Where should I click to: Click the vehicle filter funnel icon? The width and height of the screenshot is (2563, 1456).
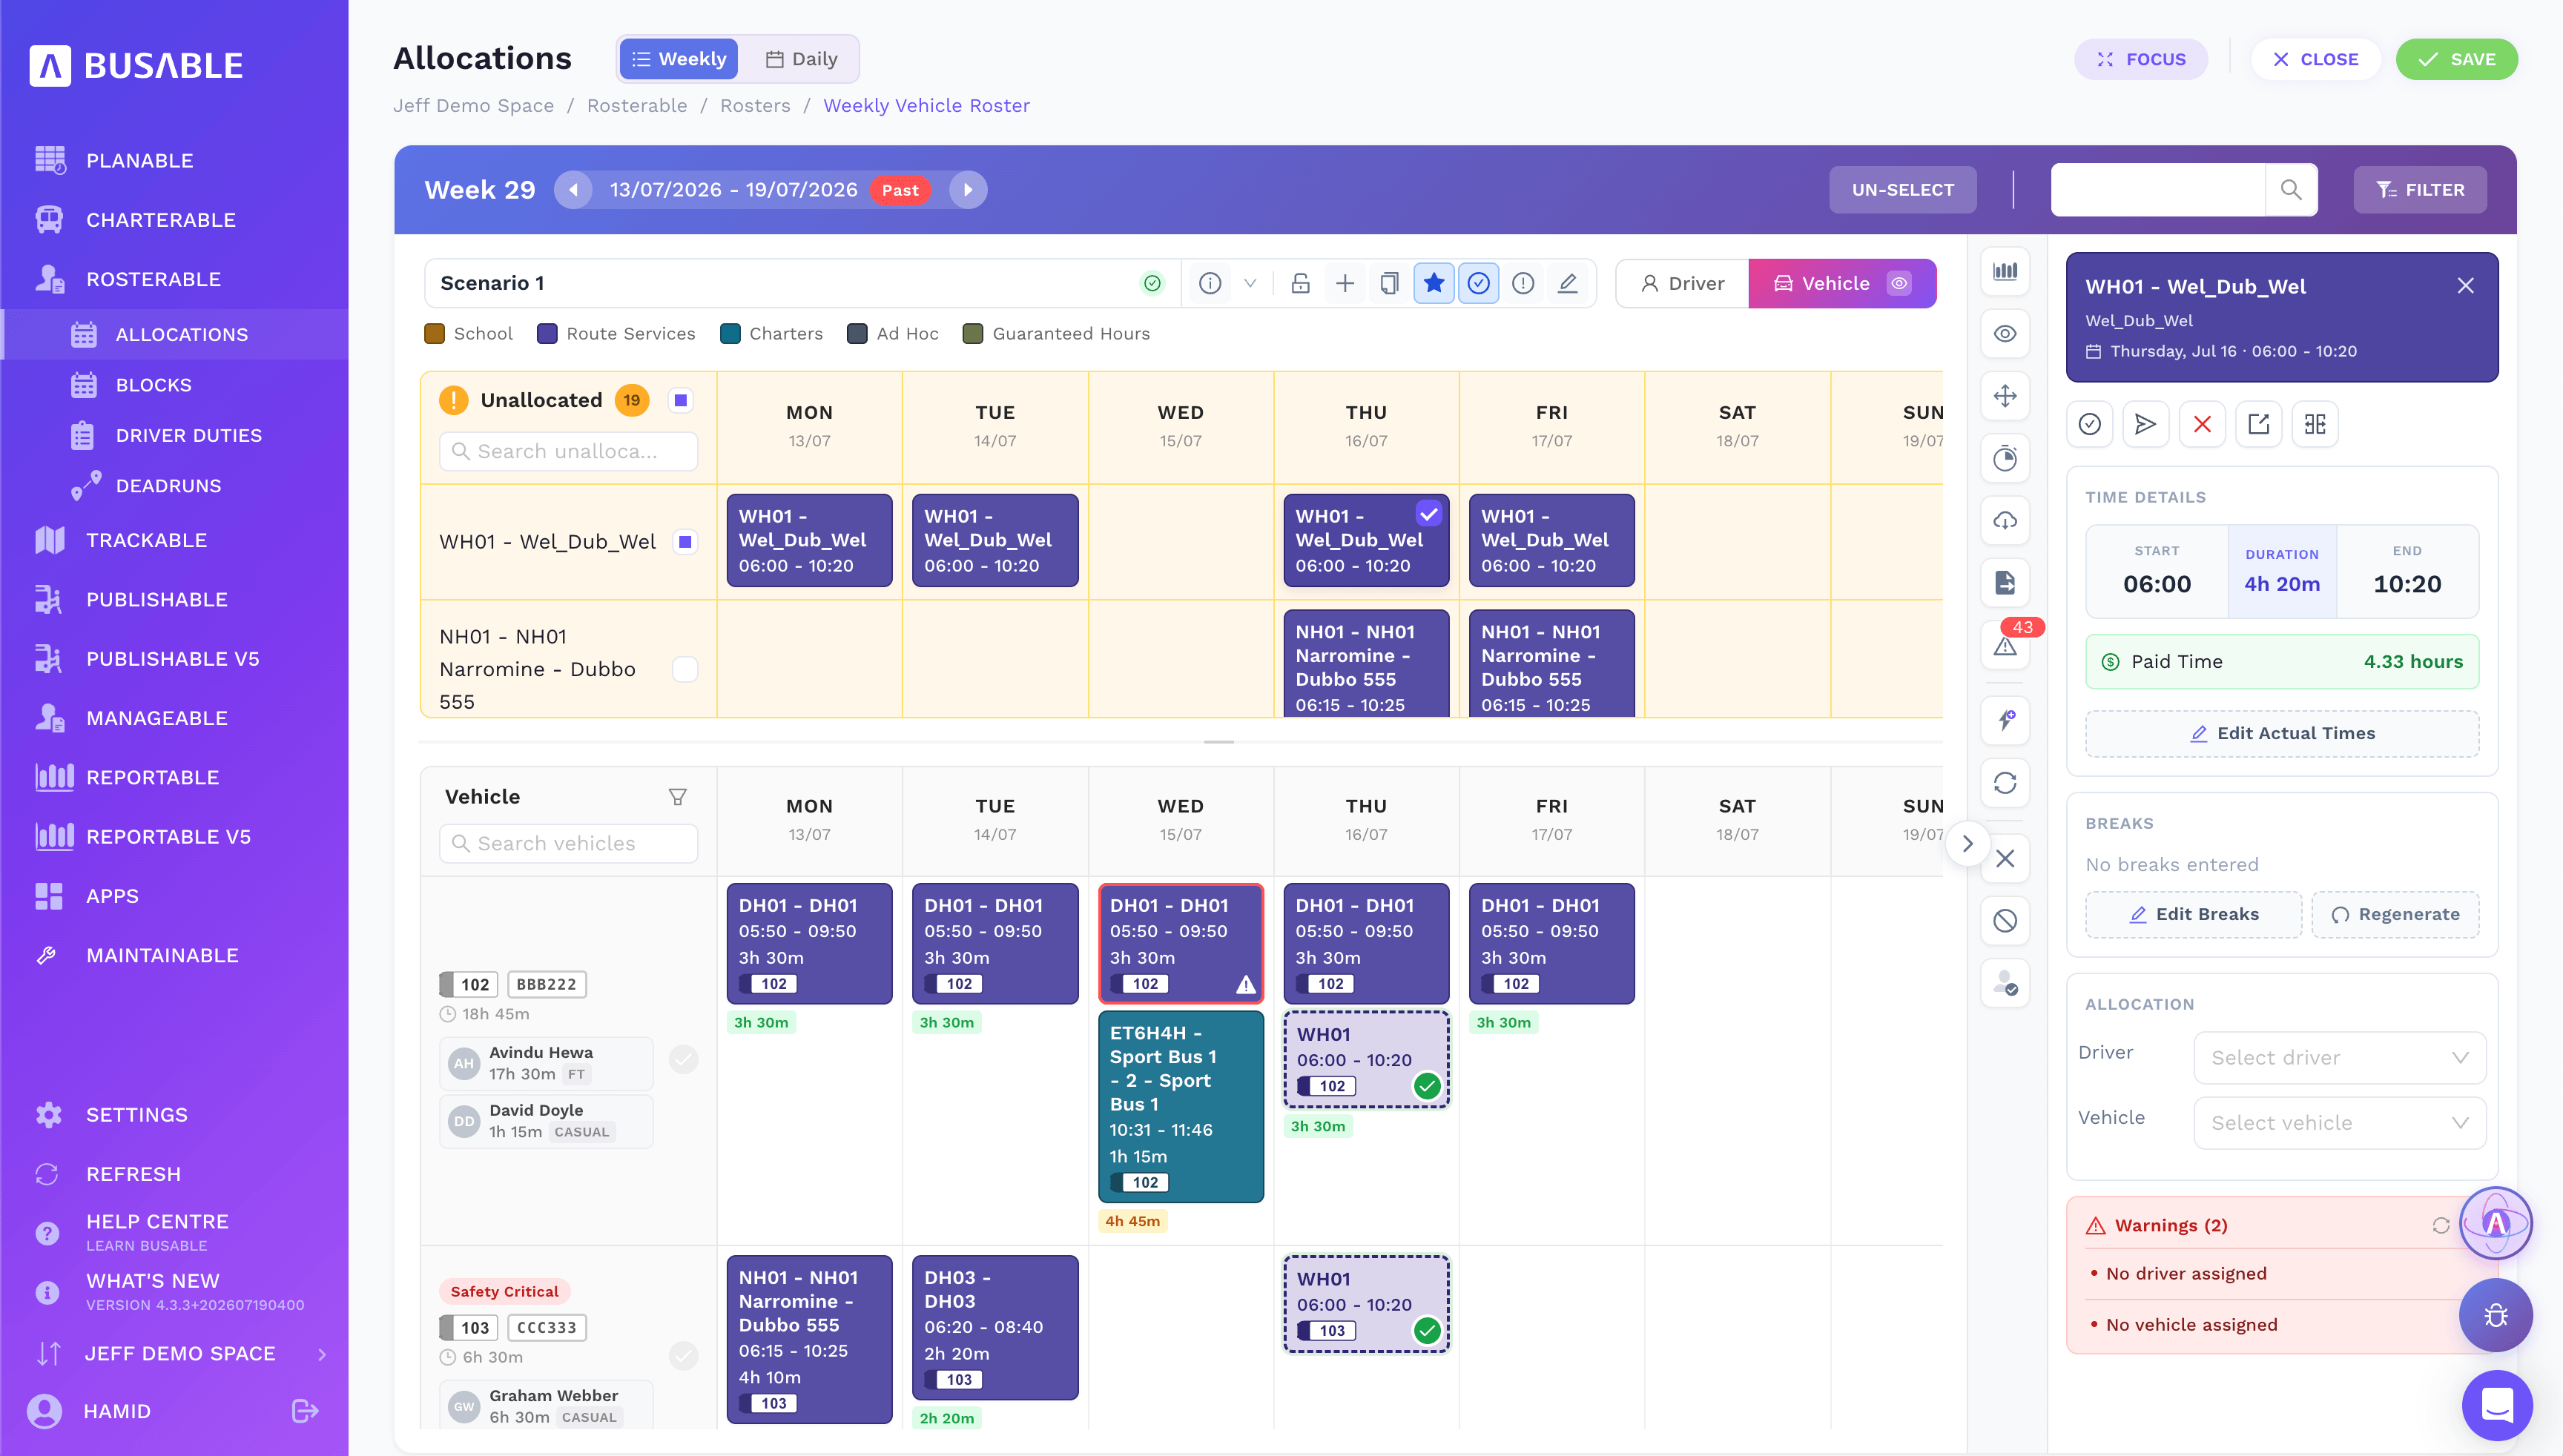pyautogui.click(x=677, y=797)
